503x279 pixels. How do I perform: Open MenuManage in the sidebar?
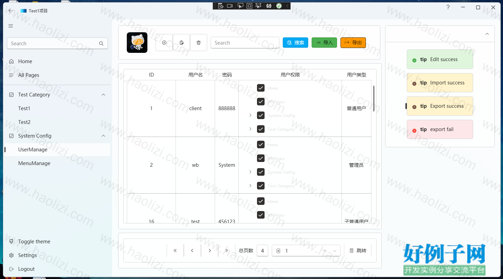(x=57, y=163)
